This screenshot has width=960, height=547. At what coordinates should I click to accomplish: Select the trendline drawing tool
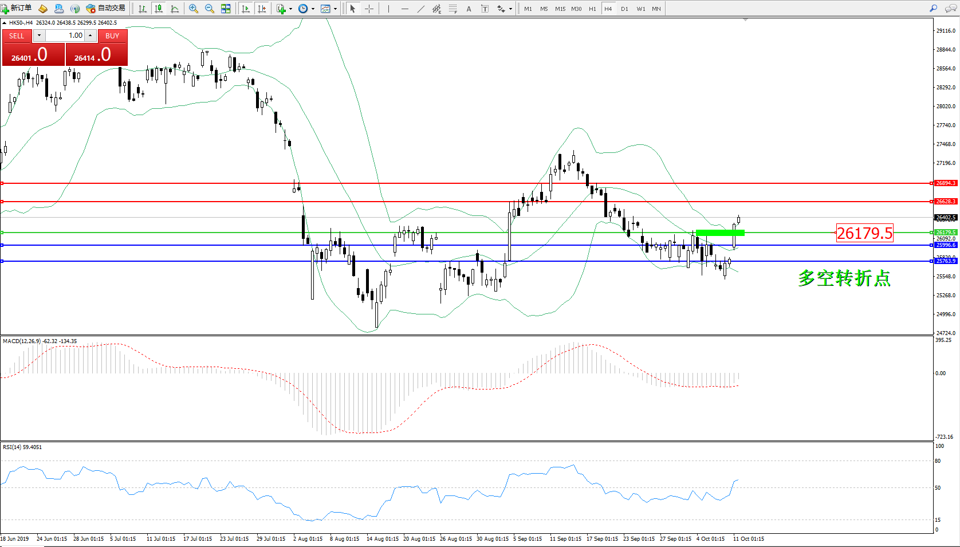(x=421, y=9)
